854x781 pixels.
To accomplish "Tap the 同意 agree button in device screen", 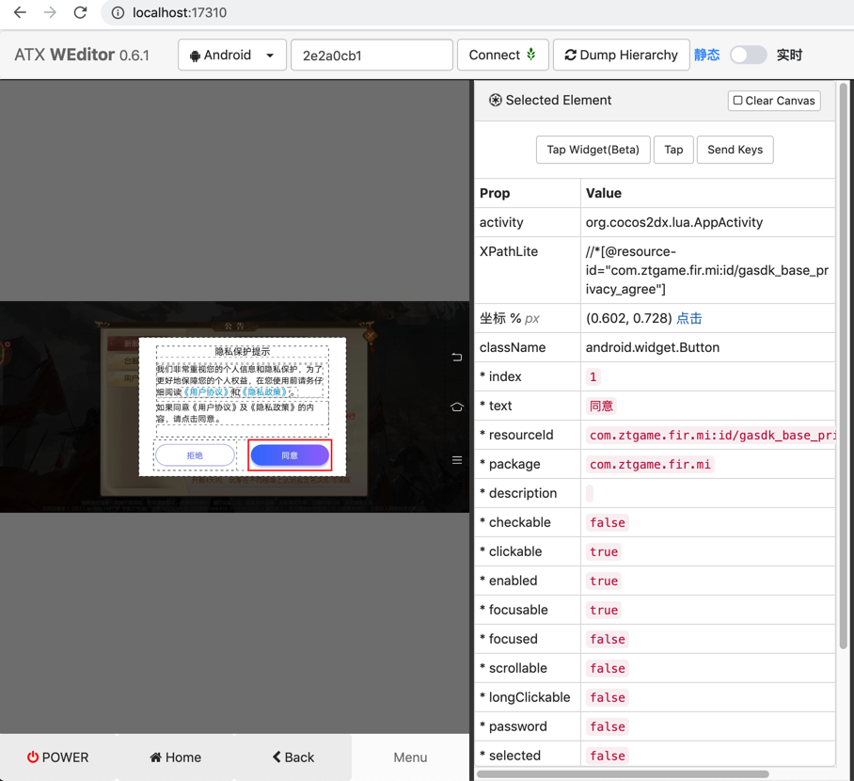I will pyautogui.click(x=290, y=455).
